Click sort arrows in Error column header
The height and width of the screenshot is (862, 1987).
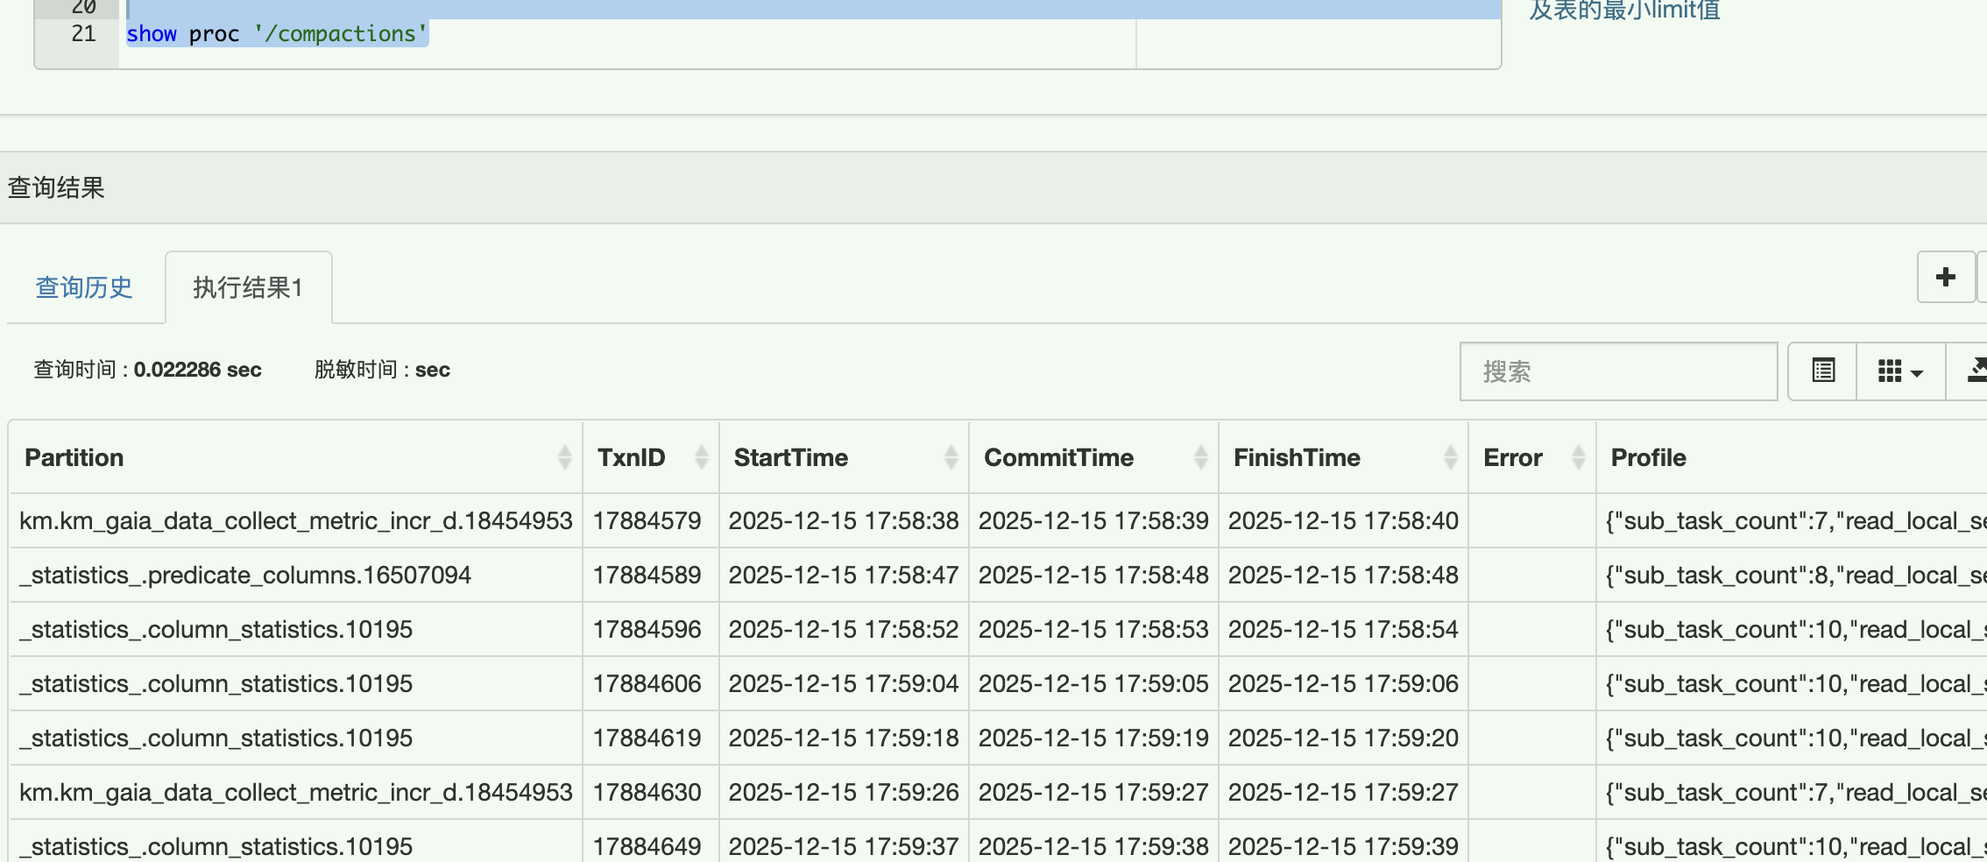(1578, 457)
